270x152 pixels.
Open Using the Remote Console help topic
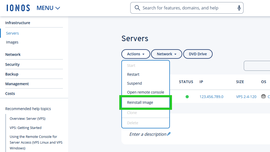(36, 142)
